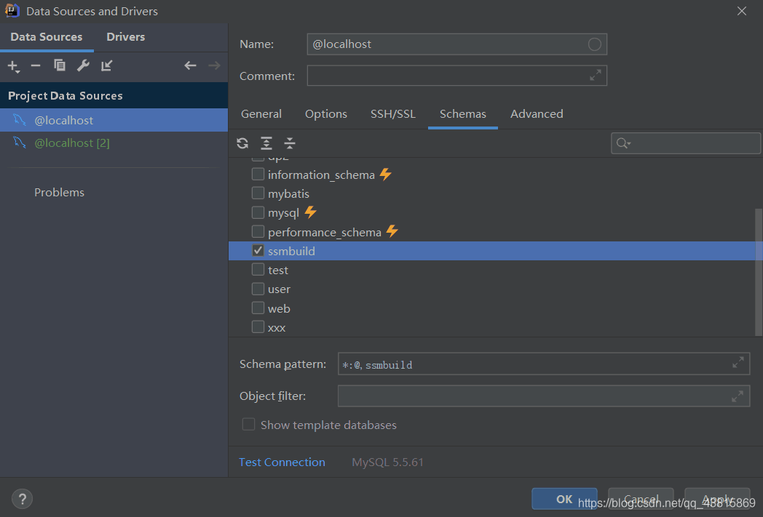The image size is (763, 517).
Task: Check the mybatis schema checkbox
Action: pyautogui.click(x=258, y=193)
